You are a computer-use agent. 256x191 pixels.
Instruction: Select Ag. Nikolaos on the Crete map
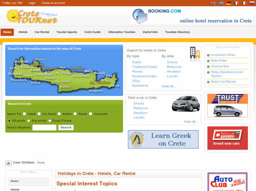point(100,82)
